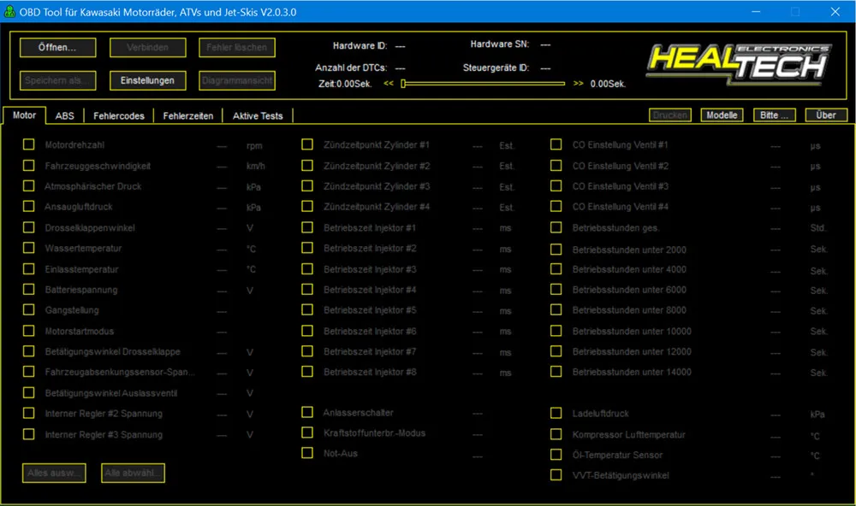Click the application icon in the title bar
The width and height of the screenshot is (856, 506).
coord(10,12)
